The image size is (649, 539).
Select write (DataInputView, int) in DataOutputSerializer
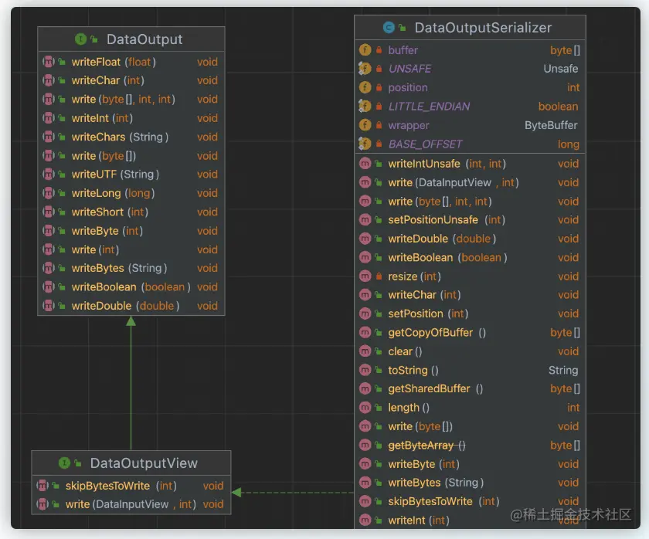(x=470, y=182)
